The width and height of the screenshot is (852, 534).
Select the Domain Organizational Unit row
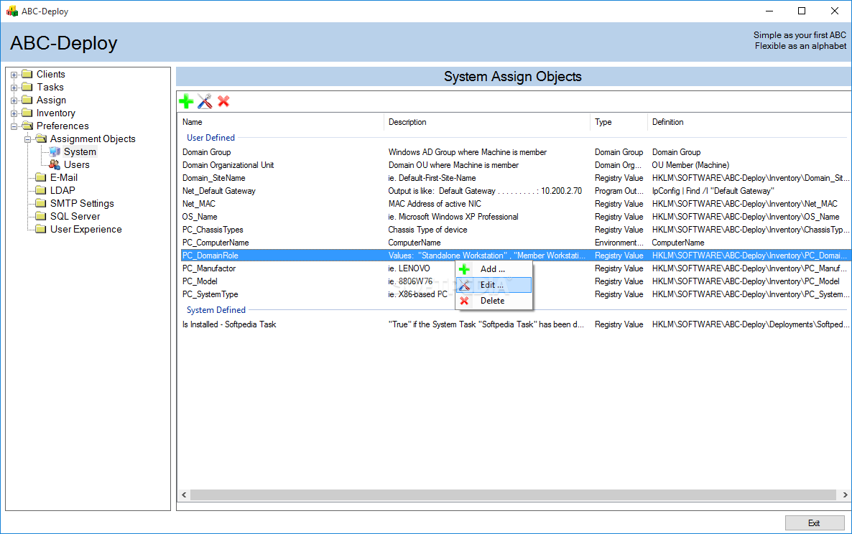pos(514,165)
